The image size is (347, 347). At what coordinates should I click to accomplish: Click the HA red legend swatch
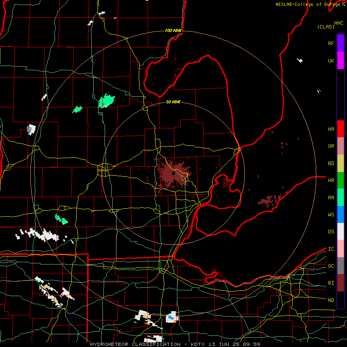pos(340,129)
